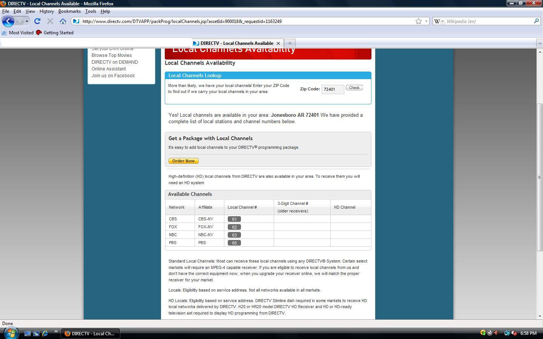The width and height of the screenshot is (543, 339).
Task: Open the address bar history dropdown arrow
Action: [426, 21]
